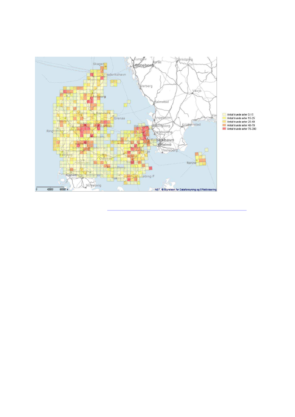Click the Malmö city label

pyautogui.click(x=166, y=145)
